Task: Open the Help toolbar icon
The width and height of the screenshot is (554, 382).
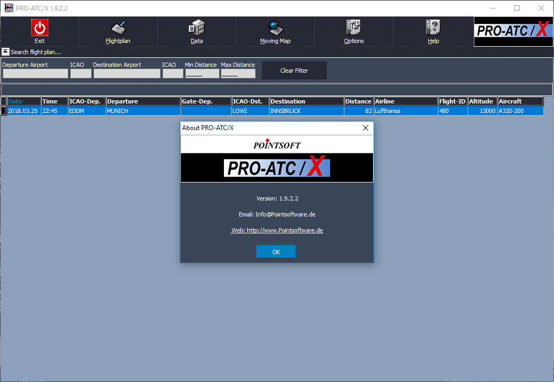Action: coord(433,28)
